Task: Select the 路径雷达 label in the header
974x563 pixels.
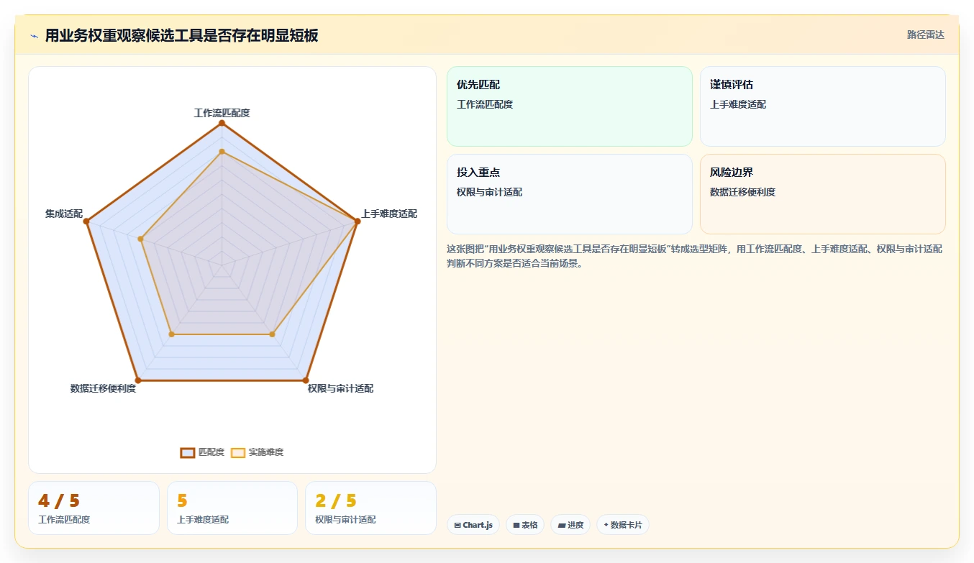Action: (925, 35)
